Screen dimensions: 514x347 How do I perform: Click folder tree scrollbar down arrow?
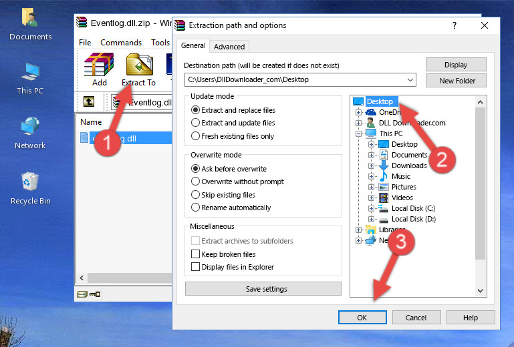480,291
